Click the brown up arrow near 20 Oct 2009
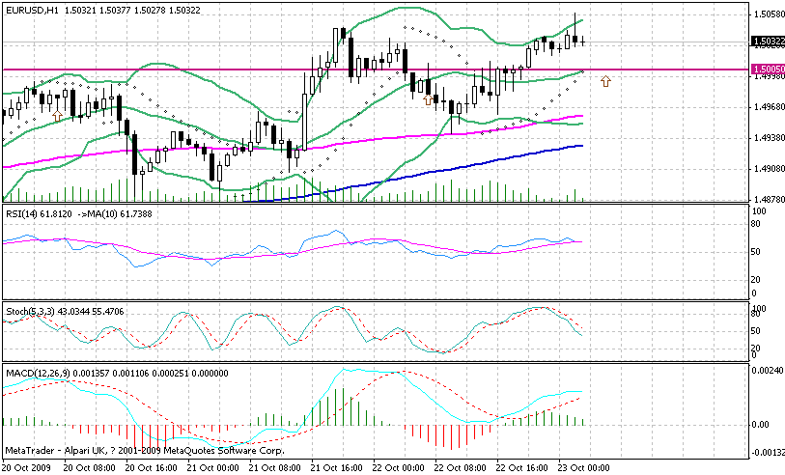785x475 pixels. pos(57,116)
